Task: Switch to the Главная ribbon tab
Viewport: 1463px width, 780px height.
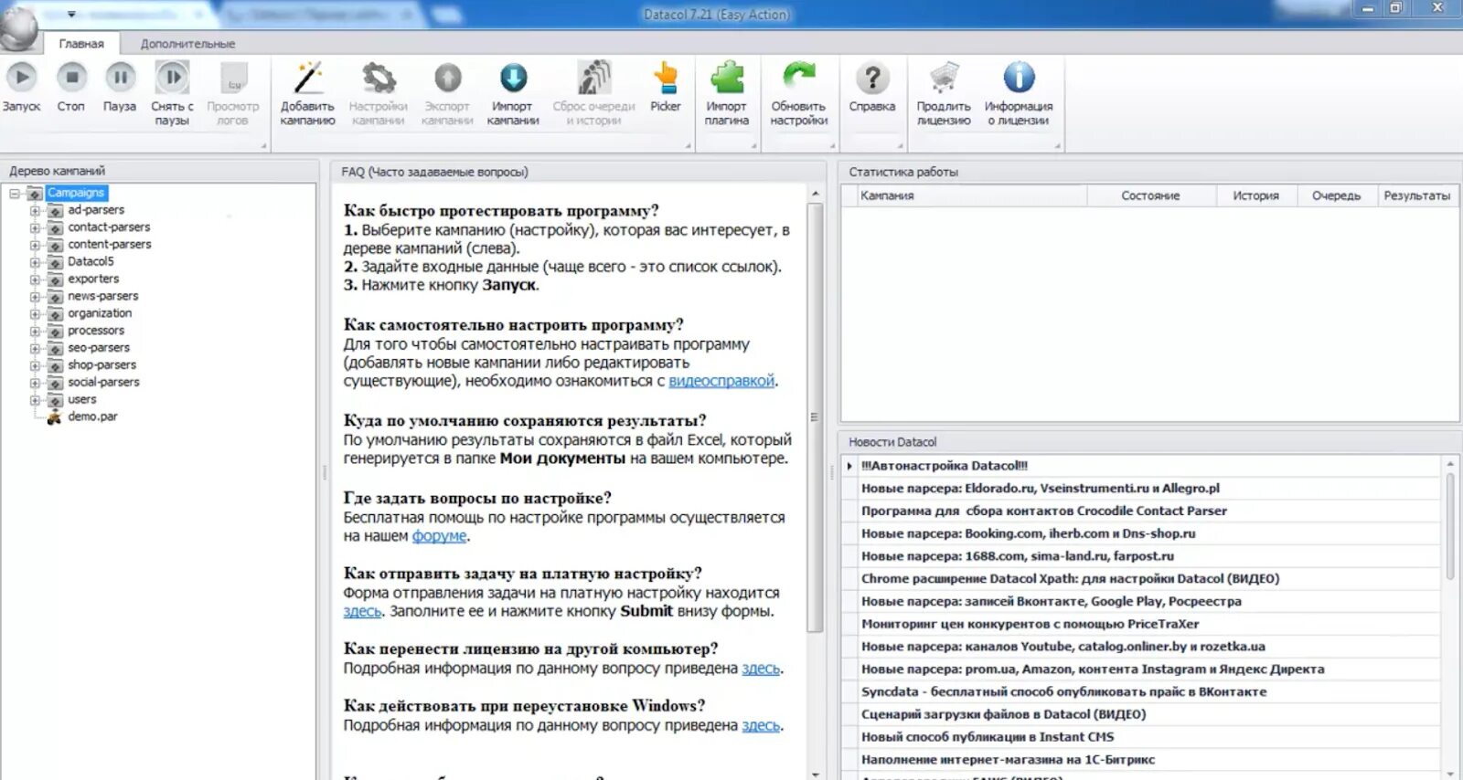Action: pos(81,43)
